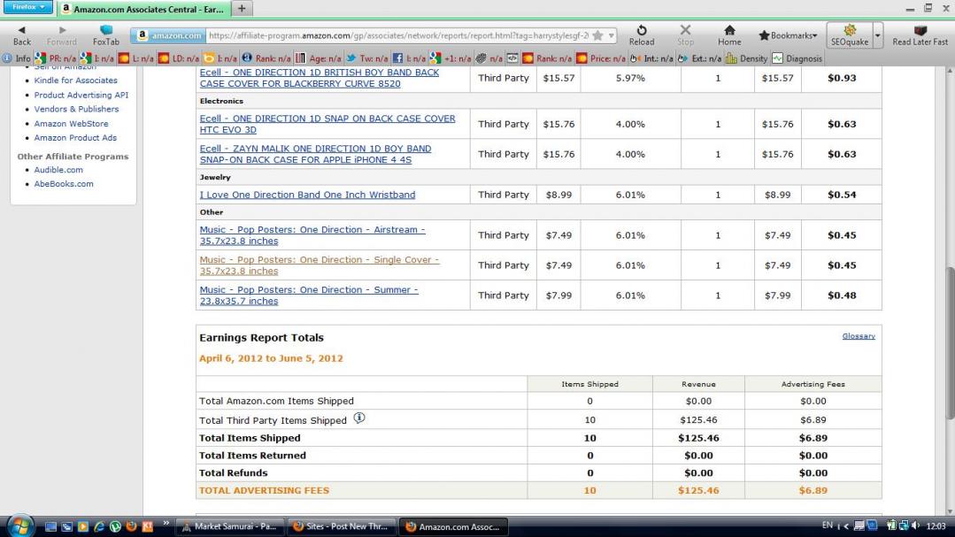Launch uTorrent from Quick Launch
The height and width of the screenshot is (537, 955).
click(115, 526)
